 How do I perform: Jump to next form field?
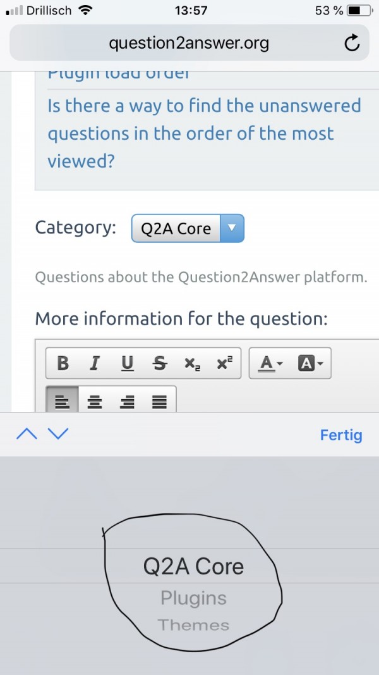57,434
